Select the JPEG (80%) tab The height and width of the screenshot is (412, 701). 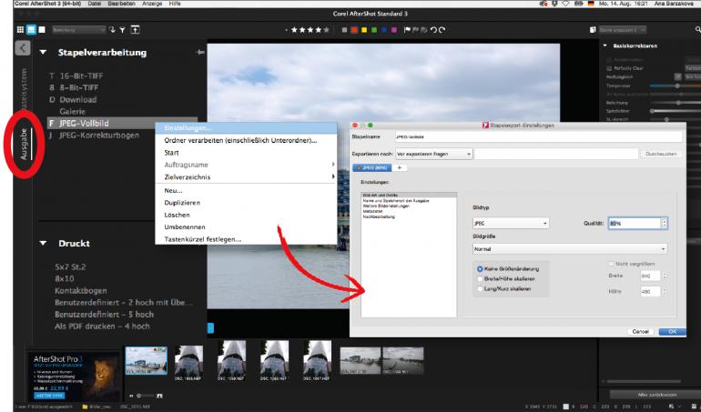(372, 167)
